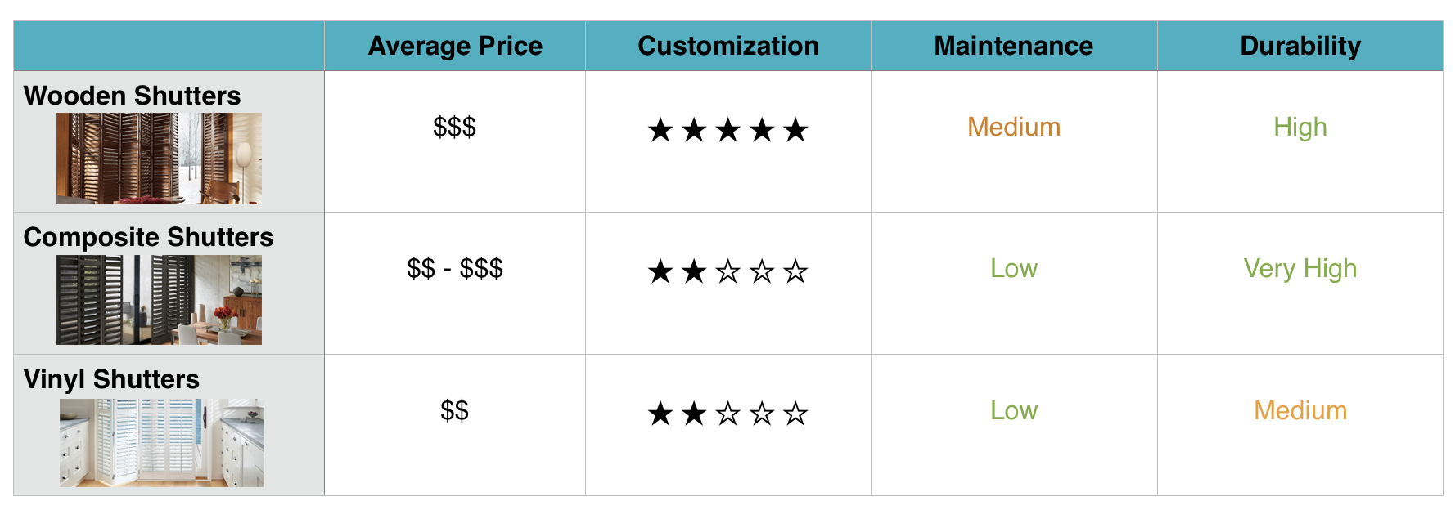
Task: Select the Wooden Shutters row title
Action: 132,96
